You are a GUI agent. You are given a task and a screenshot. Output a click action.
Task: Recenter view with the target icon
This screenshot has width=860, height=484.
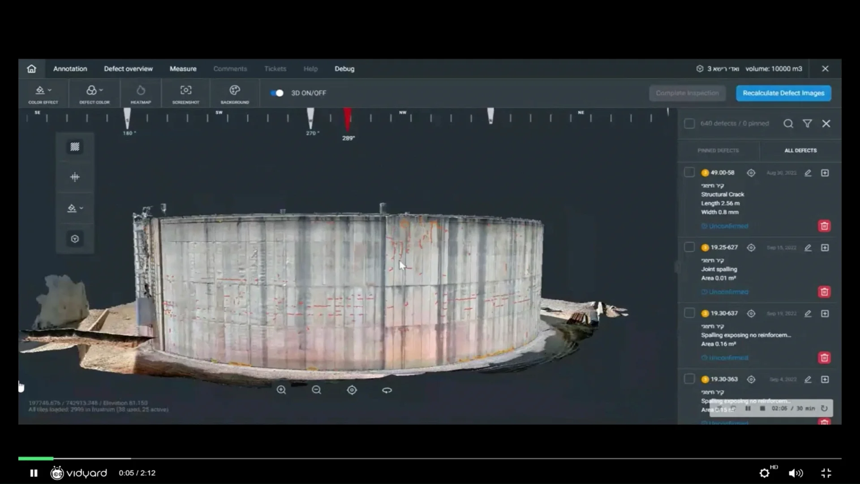(x=352, y=390)
